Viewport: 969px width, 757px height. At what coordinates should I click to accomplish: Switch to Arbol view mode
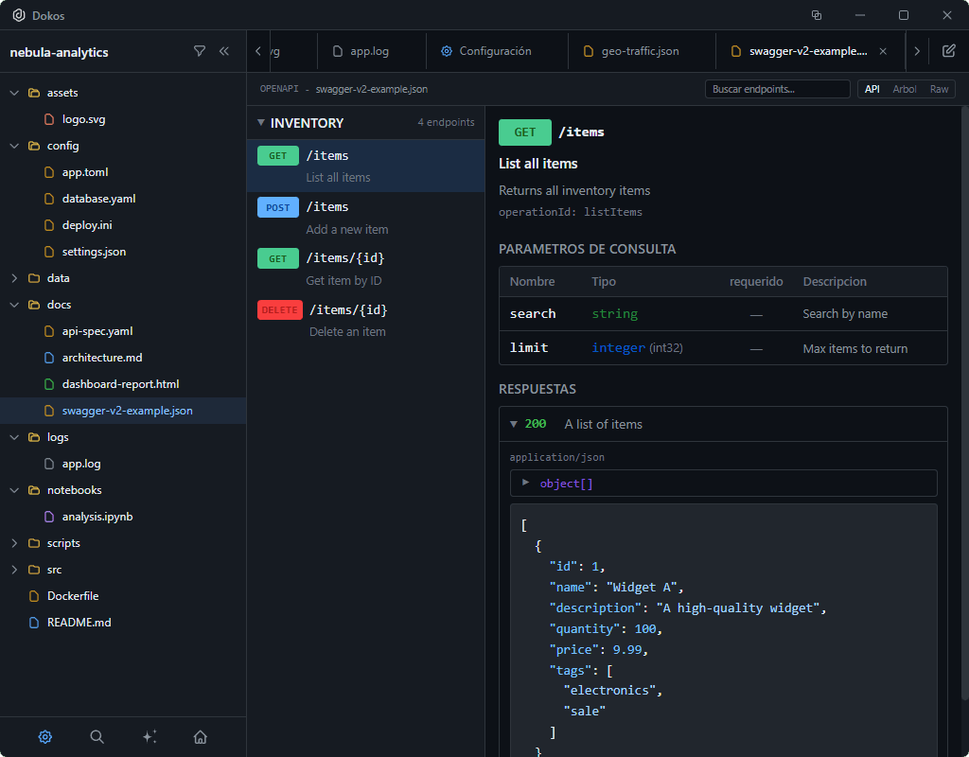click(904, 89)
